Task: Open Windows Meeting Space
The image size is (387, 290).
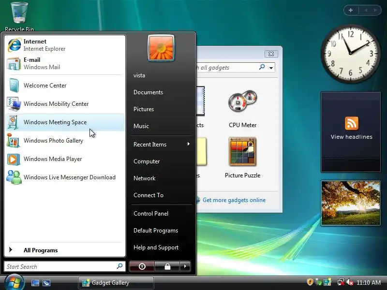Action: tap(65, 122)
